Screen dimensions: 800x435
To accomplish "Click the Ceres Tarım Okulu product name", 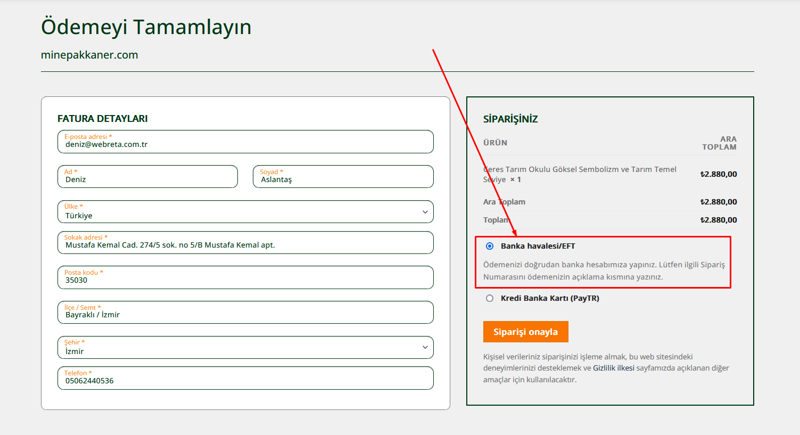I will click(x=580, y=174).
